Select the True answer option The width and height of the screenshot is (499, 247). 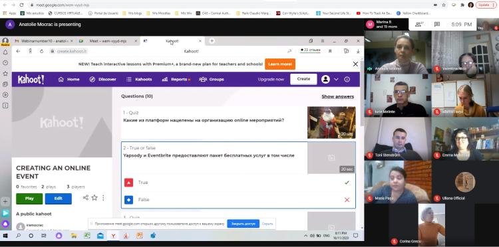click(x=238, y=183)
